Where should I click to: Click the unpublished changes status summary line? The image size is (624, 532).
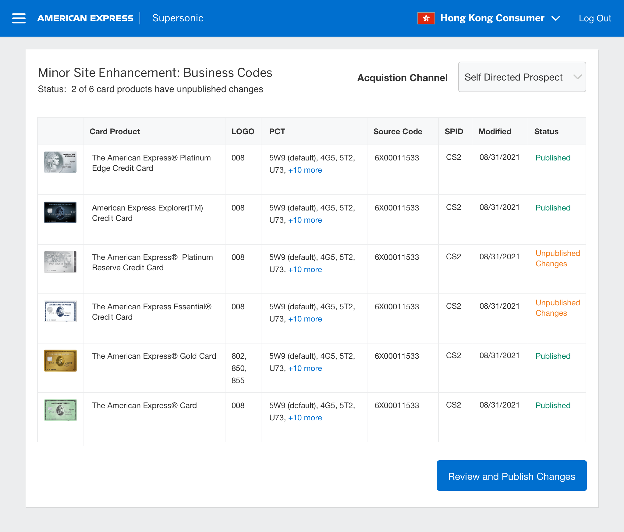tap(151, 89)
